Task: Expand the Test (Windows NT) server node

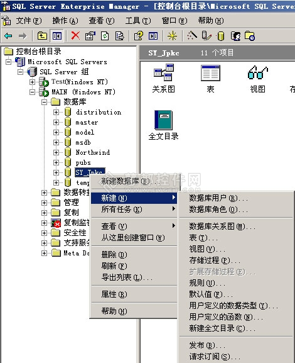Action: 33,82
